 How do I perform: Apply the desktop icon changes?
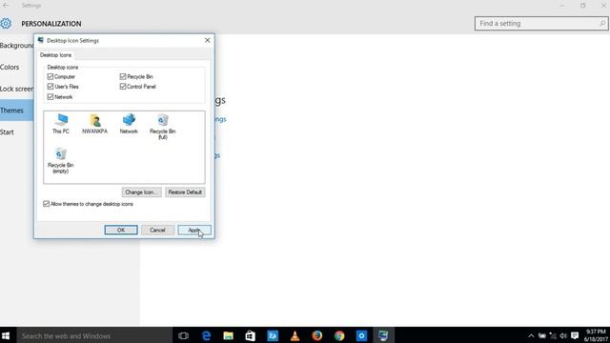coord(194,230)
